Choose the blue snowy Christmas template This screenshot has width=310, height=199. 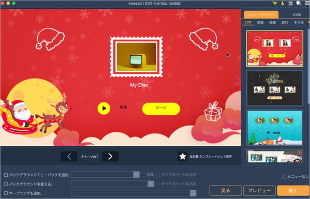coord(275,128)
